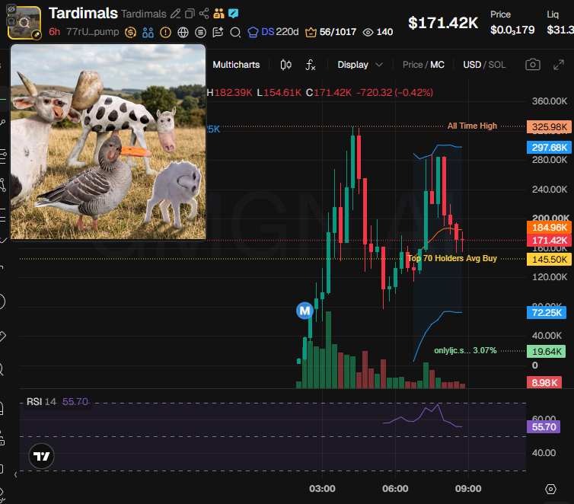Click the DS 220d chef hat badge
This screenshot has width=574, height=504.
point(273,32)
